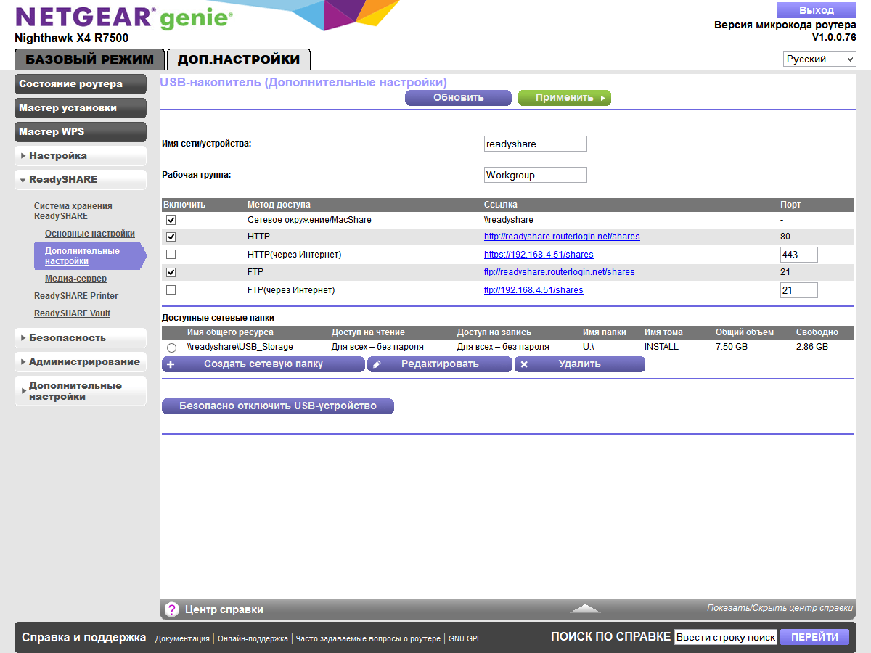Select the USB_Storage share radio button
The height and width of the screenshot is (653, 871).
(171, 346)
